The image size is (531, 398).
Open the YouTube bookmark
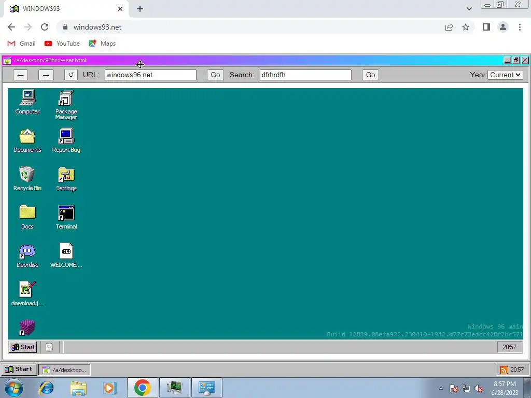tap(62, 44)
